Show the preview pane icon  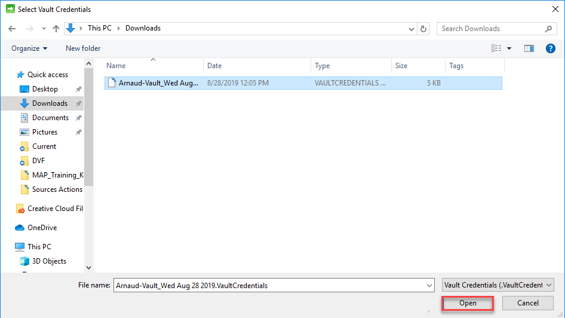point(529,48)
